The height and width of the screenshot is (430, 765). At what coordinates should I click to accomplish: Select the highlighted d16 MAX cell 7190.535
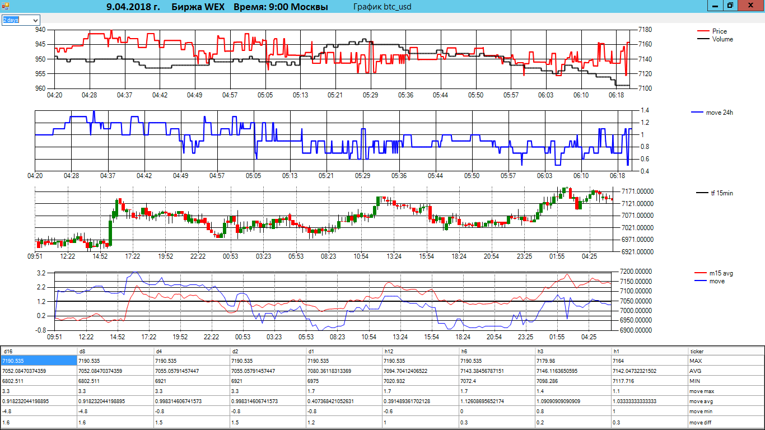tap(39, 361)
